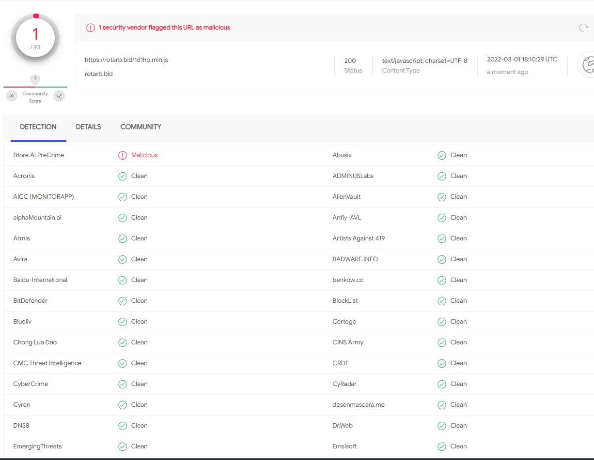Click the Clean verdict for EmergingThreats
The height and width of the screenshot is (460, 594).
pos(140,446)
